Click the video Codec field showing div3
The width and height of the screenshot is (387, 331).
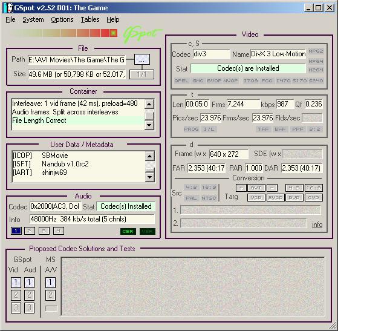coord(211,54)
